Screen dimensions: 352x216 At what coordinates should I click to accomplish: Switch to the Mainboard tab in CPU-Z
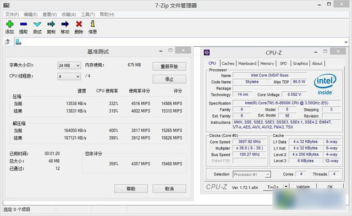pyautogui.click(x=247, y=63)
